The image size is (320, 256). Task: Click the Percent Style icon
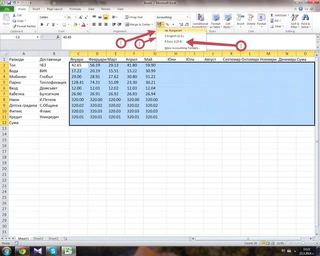tap(167, 24)
